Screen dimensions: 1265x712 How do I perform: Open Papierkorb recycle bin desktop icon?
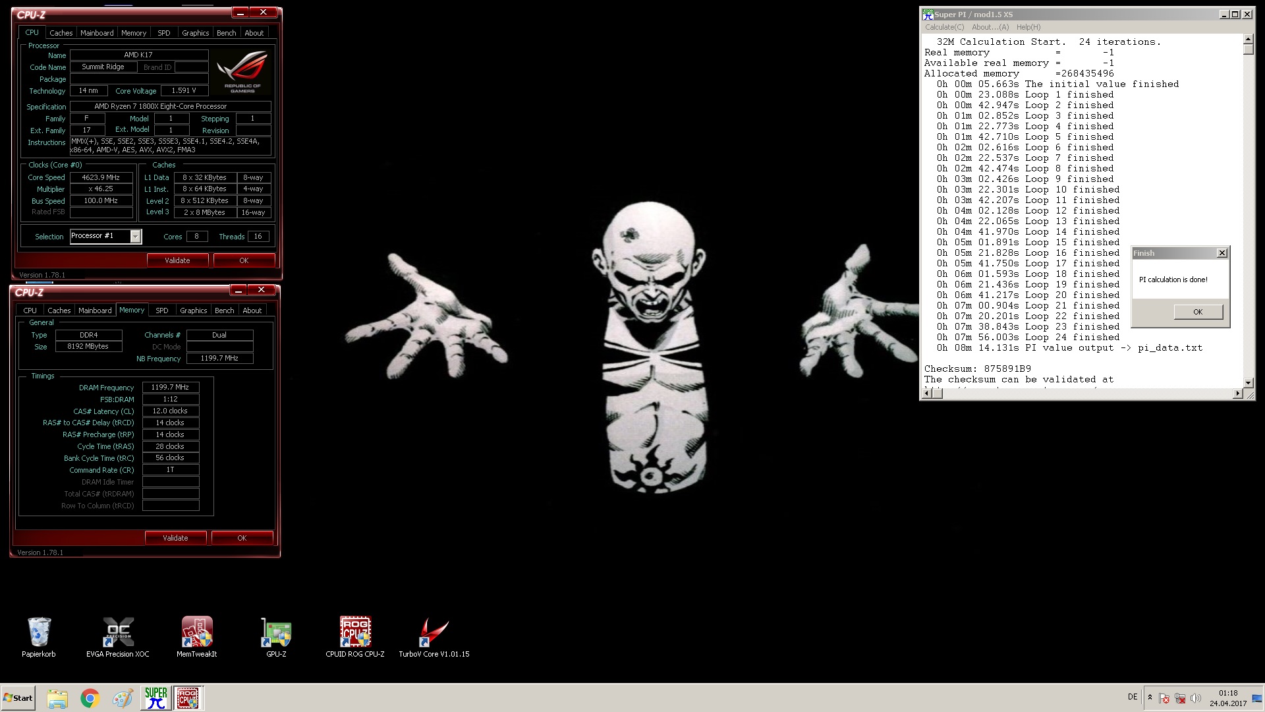(x=39, y=637)
